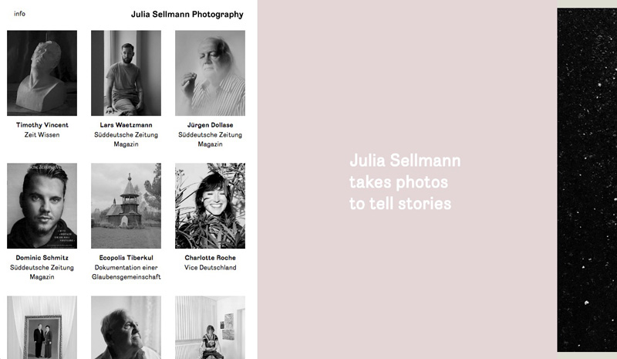Image resolution: width=617 pixels, height=359 pixels.
Task: Open the Lars Waetzmann portrait thumbnail
Action: coord(126,73)
